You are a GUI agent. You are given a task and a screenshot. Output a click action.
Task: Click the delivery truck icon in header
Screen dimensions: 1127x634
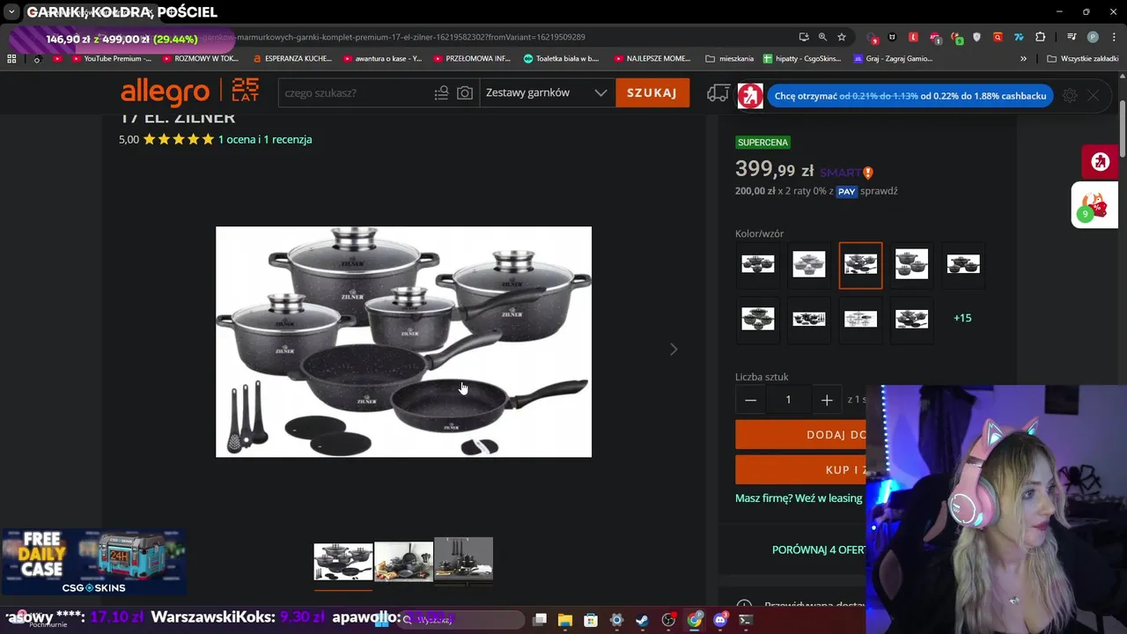[x=718, y=93]
